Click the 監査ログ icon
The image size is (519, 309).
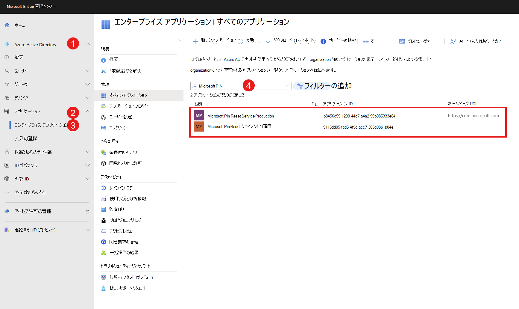click(x=104, y=209)
